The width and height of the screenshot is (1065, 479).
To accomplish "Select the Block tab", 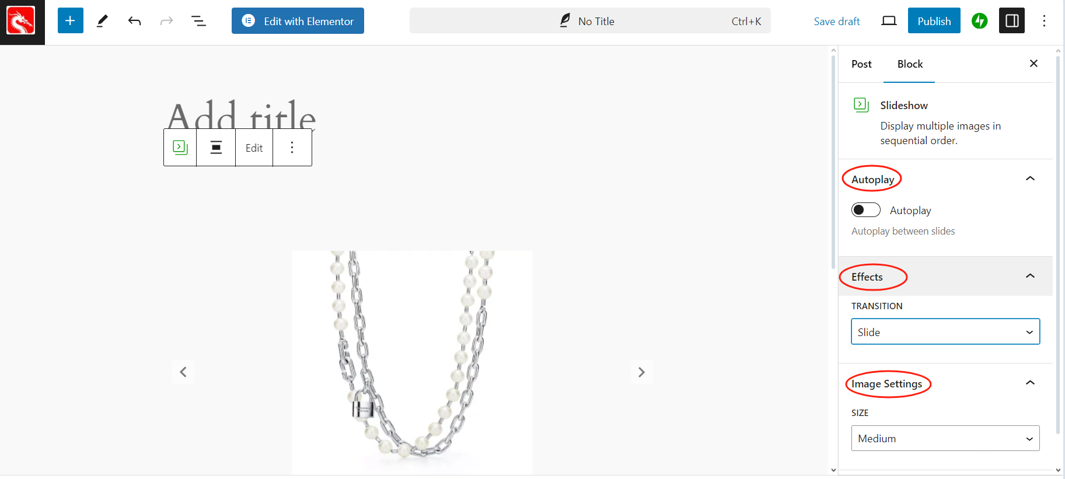I will coord(910,64).
